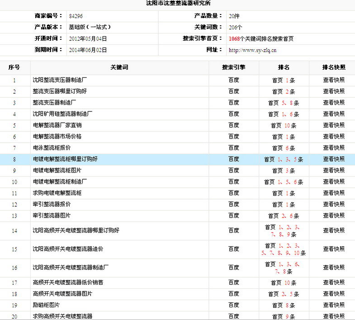Select keyword 求购高频开关电镀整流器

pos(62,316)
